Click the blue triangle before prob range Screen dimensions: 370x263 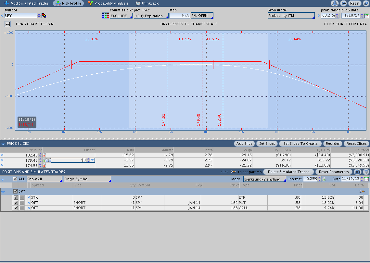click(319, 16)
